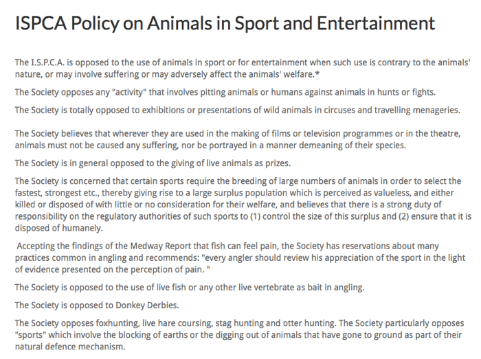Click the asterisk after 'animals' welfare.'

(317, 74)
